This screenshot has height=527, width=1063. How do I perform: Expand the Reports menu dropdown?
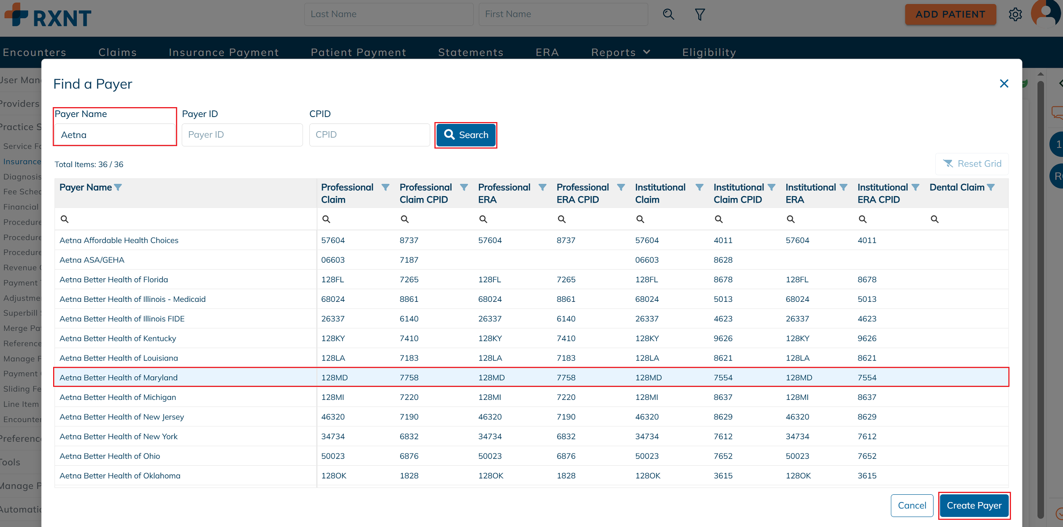pos(621,52)
